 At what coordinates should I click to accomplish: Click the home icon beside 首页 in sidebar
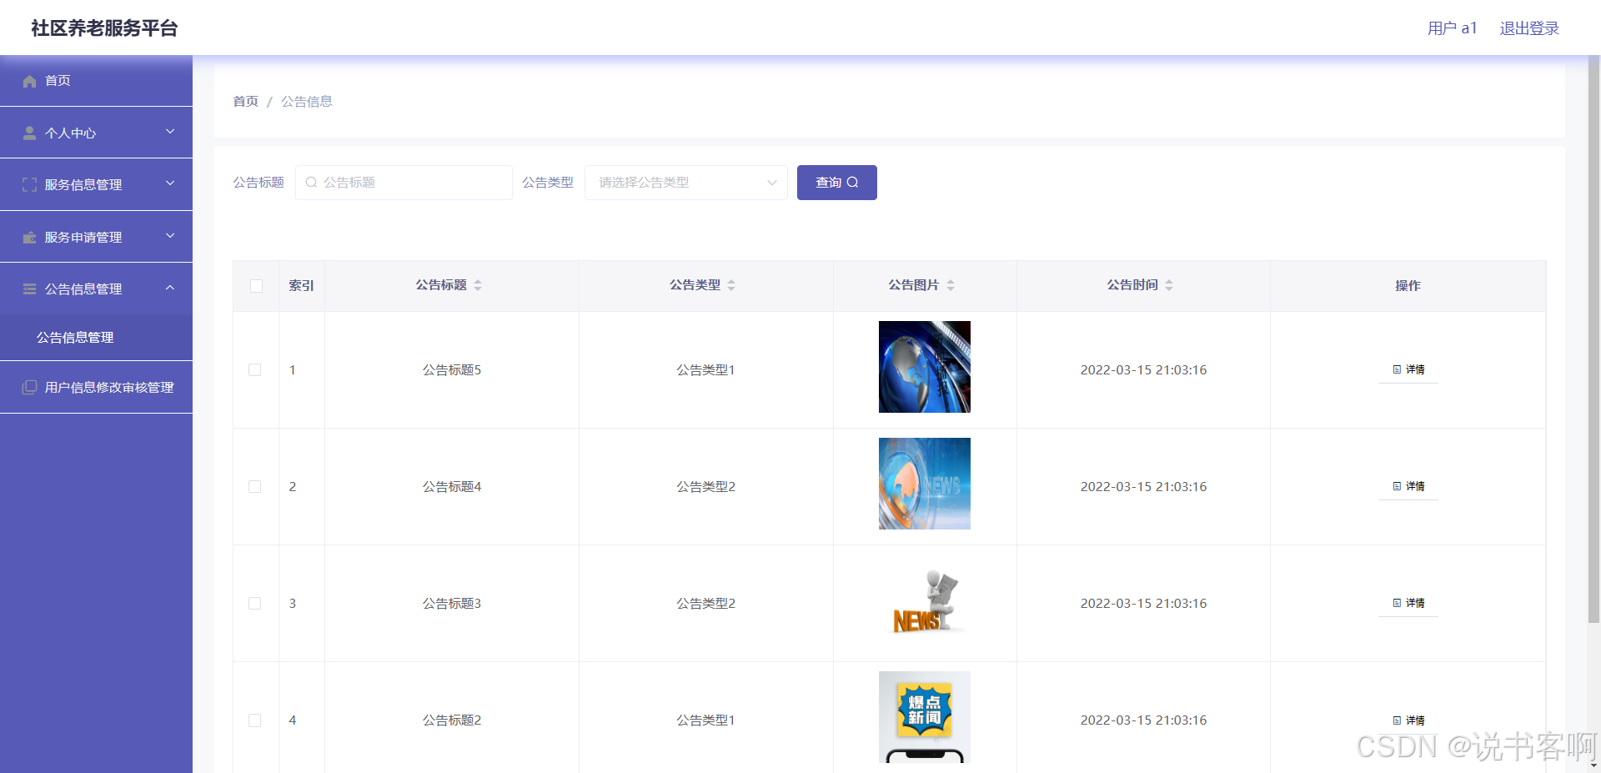click(x=31, y=80)
